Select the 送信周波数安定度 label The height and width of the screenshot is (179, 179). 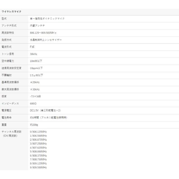click(x=11, y=68)
